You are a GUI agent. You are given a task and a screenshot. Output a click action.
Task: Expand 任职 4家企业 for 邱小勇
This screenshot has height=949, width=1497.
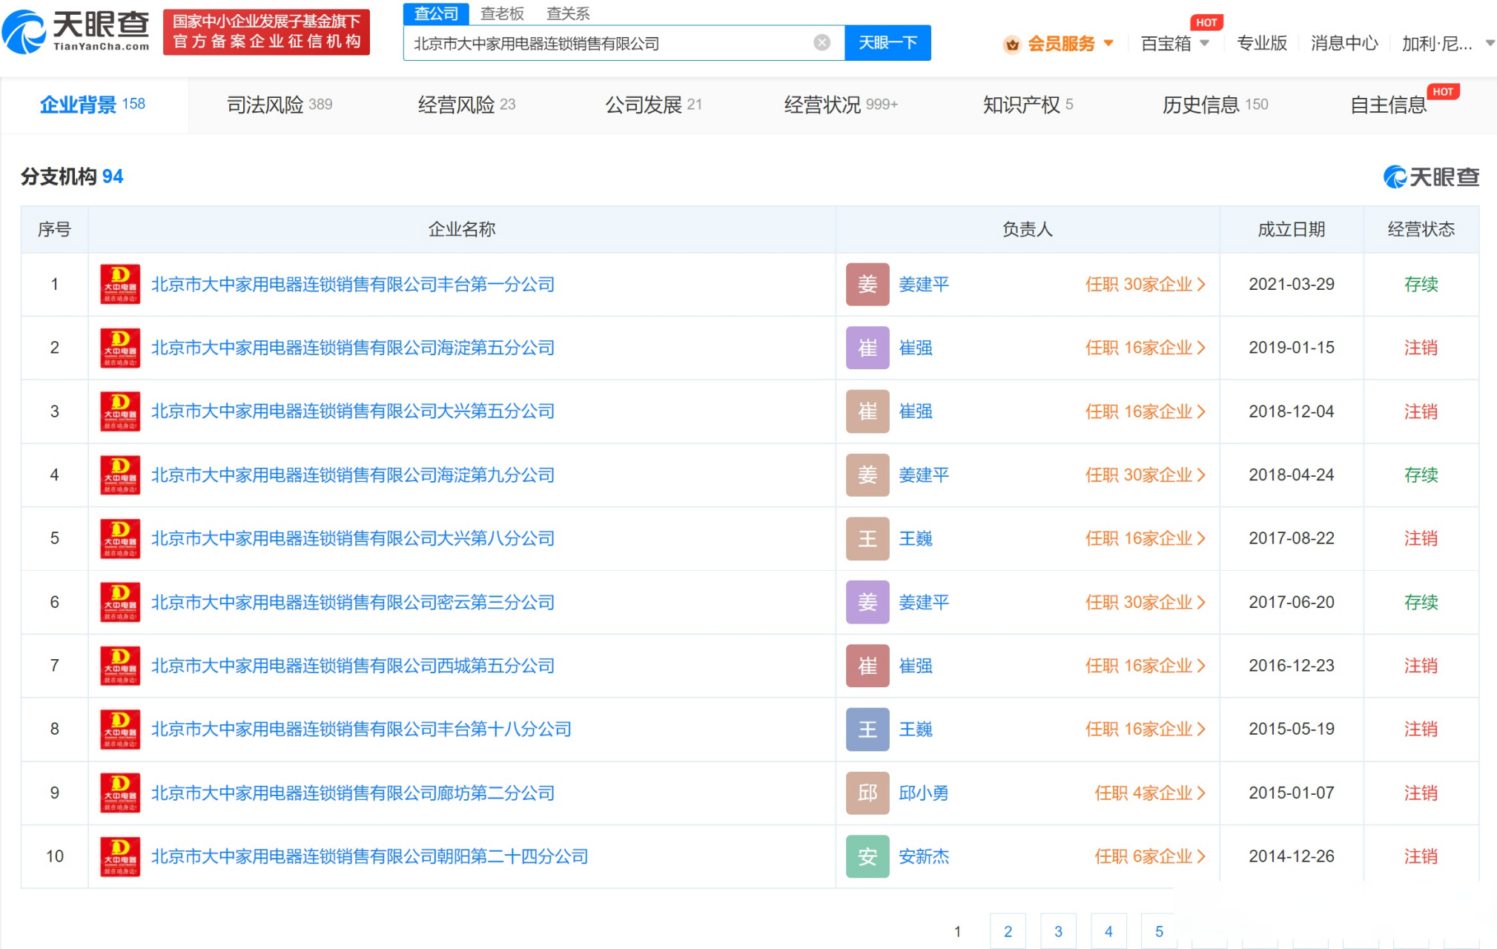[x=1150, y=793]
